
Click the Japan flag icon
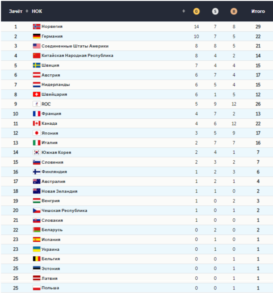tap(36, 133)
